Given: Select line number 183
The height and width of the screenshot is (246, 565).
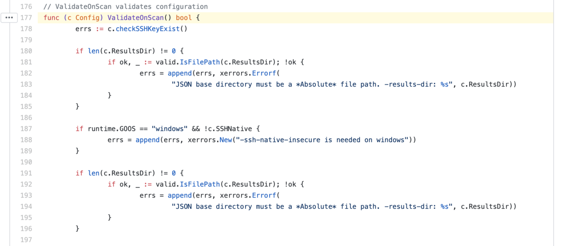Looking at the screenshot, I should [26, 84].
